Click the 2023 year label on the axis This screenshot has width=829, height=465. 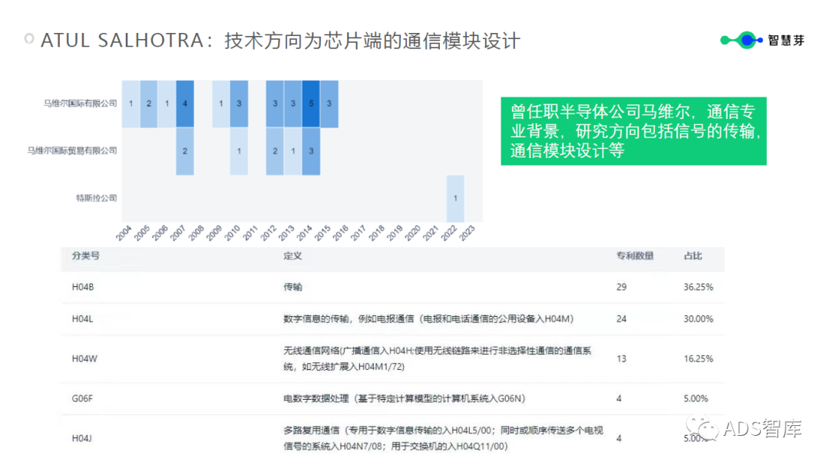pyautogui.click(x=467, y=233)
